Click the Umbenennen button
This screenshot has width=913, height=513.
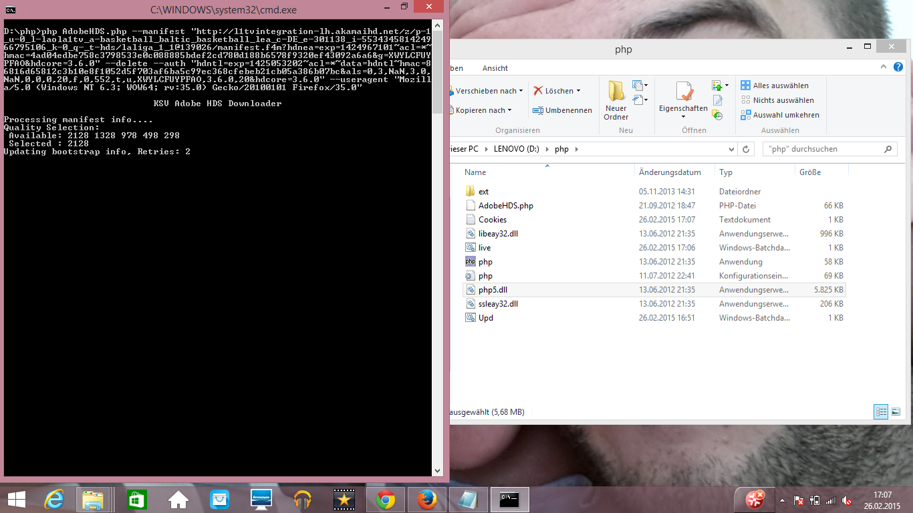[x=562, y=110]
